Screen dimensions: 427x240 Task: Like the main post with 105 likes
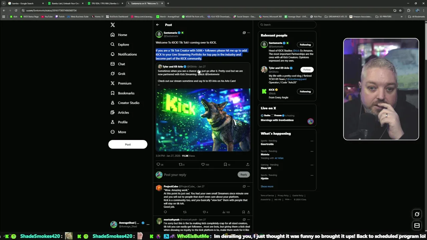(203, 164)
